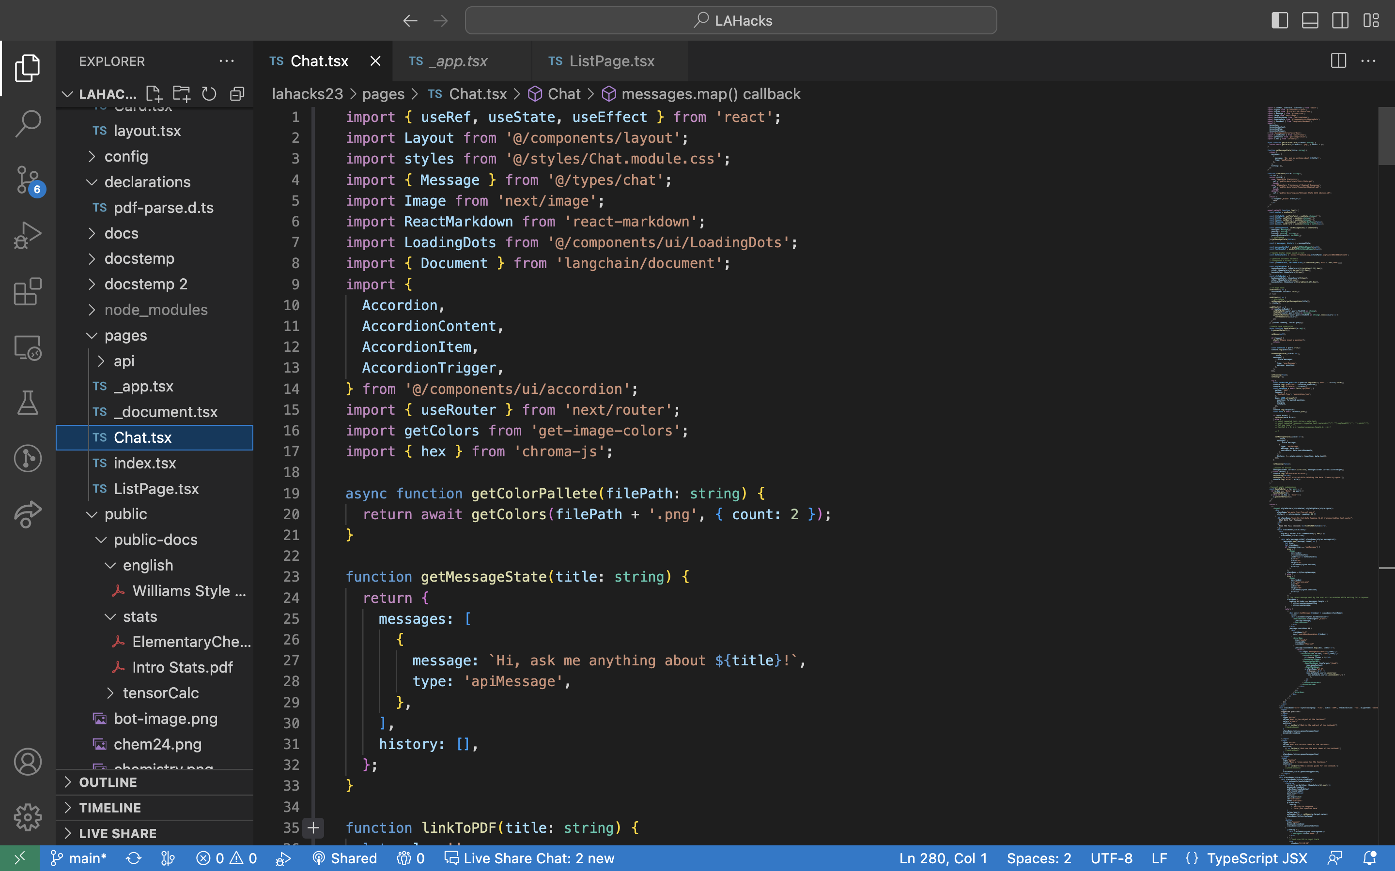The width and height of the screenshot is (1395, 871).
Task: Toggle the bottom panel visibility
Action: [x=1310, y=21]
